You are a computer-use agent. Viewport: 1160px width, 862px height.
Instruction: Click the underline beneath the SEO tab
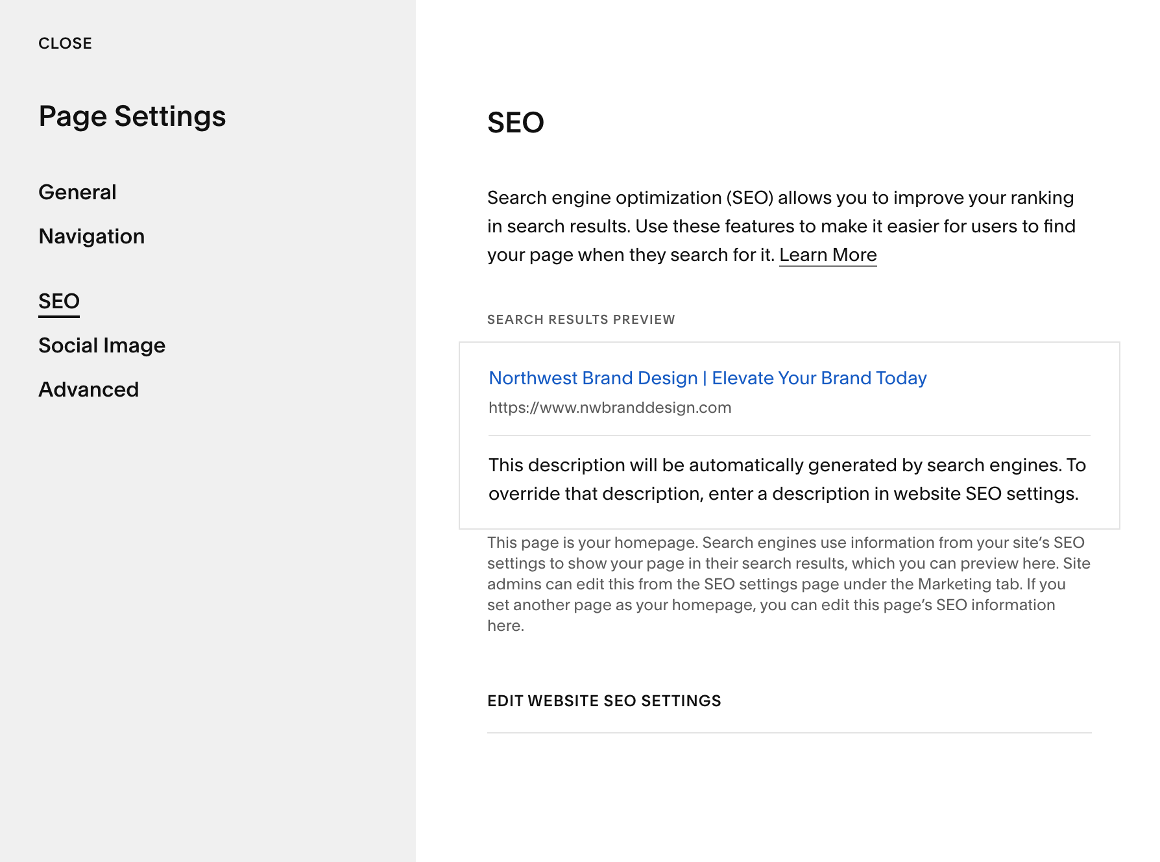click(59, 317)
